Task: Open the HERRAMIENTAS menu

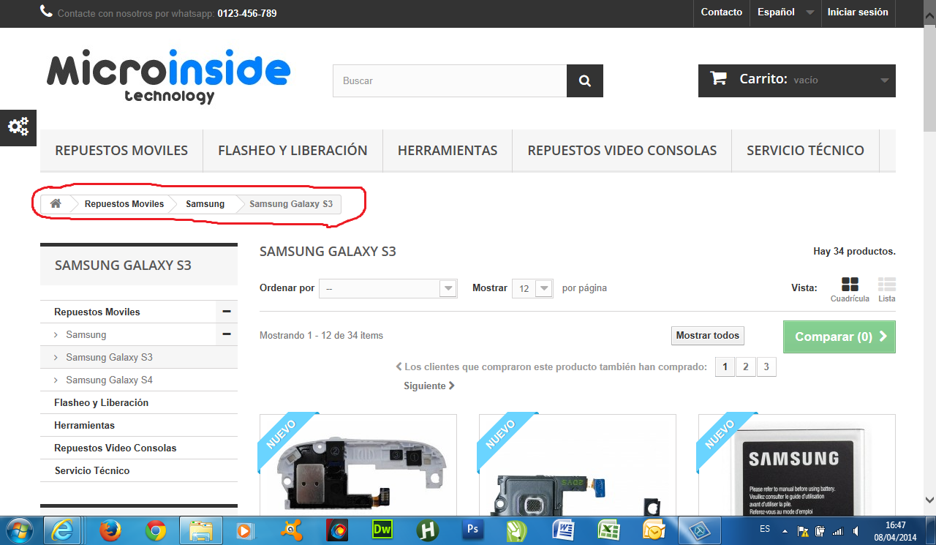Action: 448,151
